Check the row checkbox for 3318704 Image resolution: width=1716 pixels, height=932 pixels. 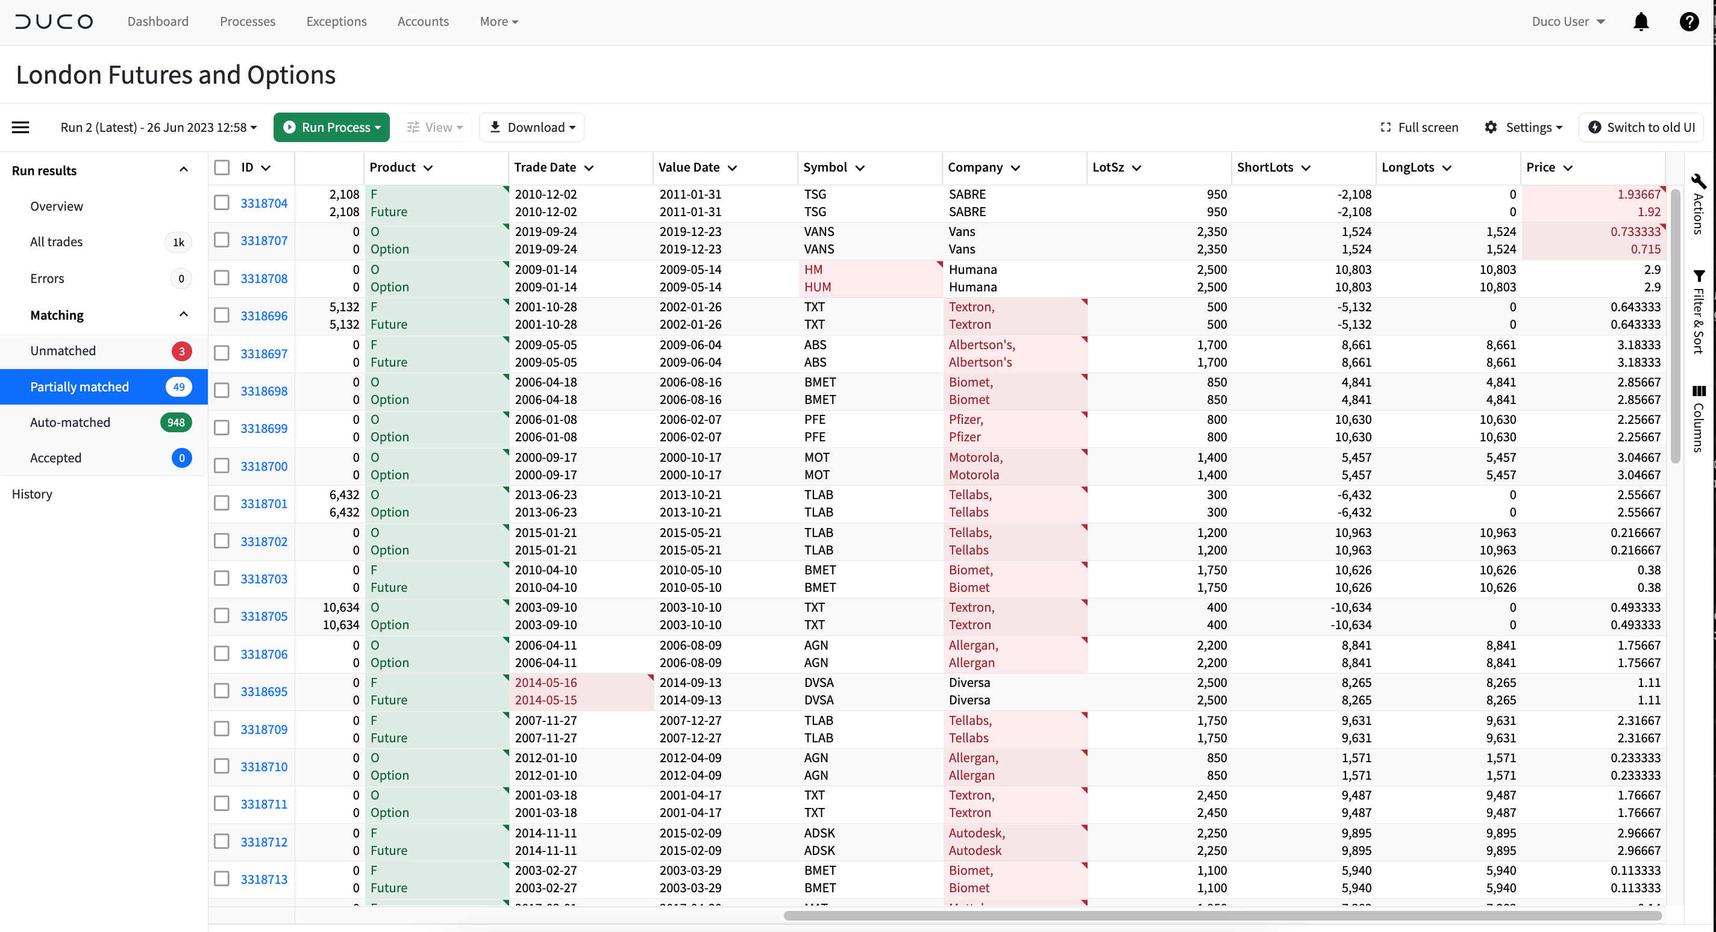tap(222, 202)
